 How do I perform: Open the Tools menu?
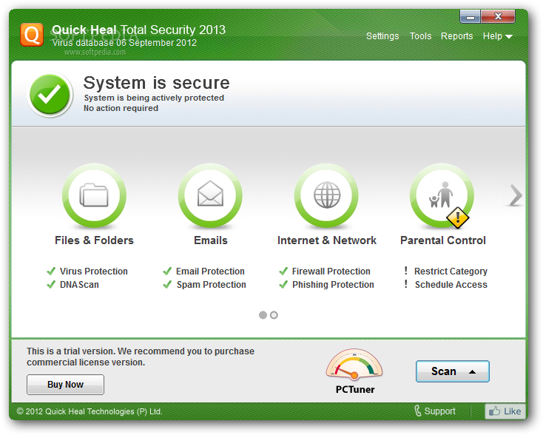[x=420, y=36]
